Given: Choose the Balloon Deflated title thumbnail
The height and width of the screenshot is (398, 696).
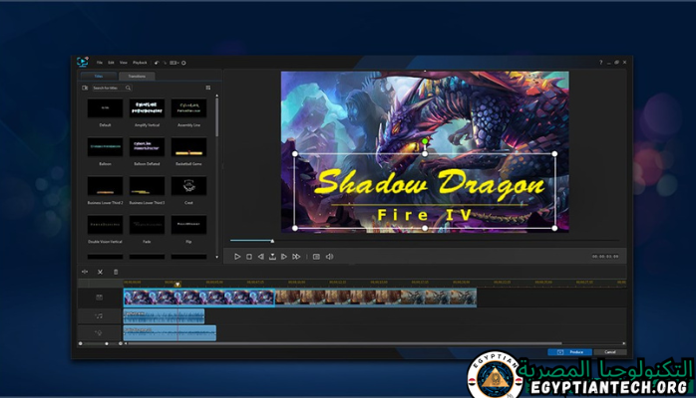Looking at the screenshot, I should point(147,146).
